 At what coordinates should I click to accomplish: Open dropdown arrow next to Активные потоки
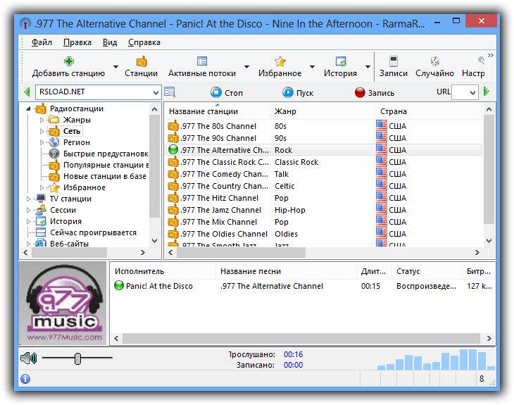coord(246,67)
